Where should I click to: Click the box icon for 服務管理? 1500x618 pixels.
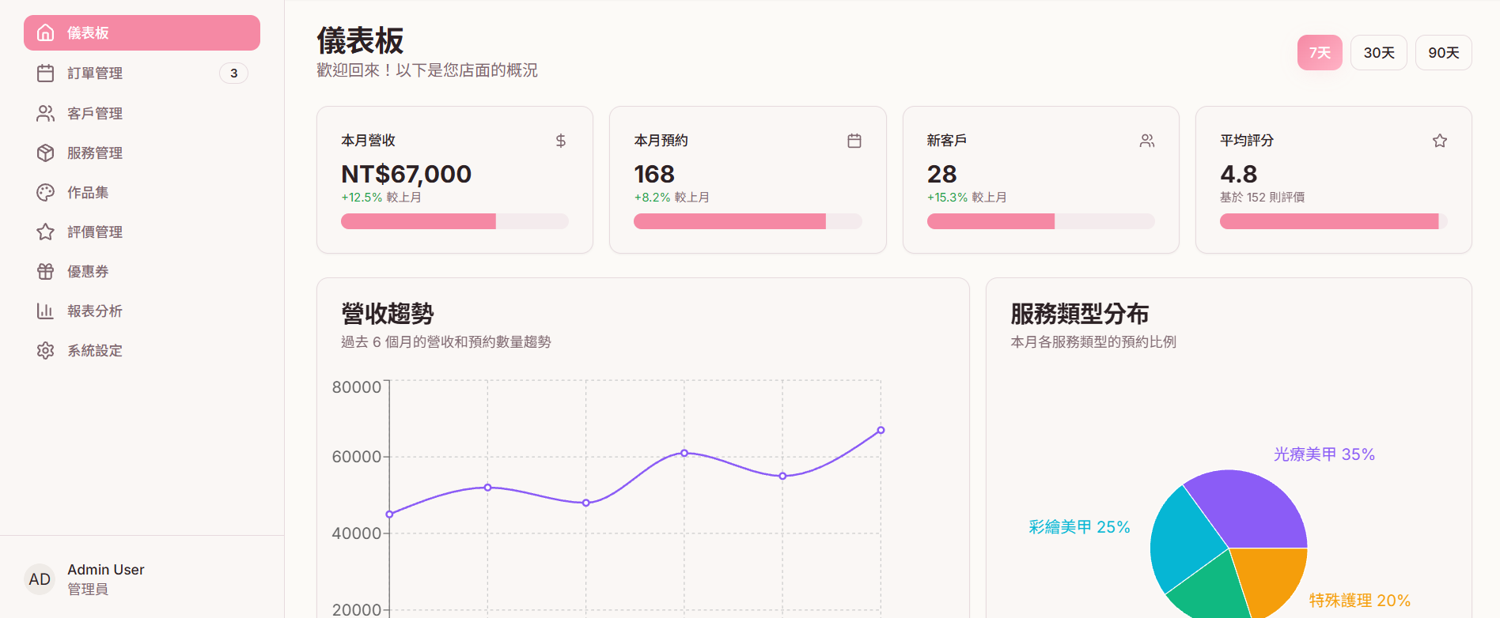click(46, 153)
